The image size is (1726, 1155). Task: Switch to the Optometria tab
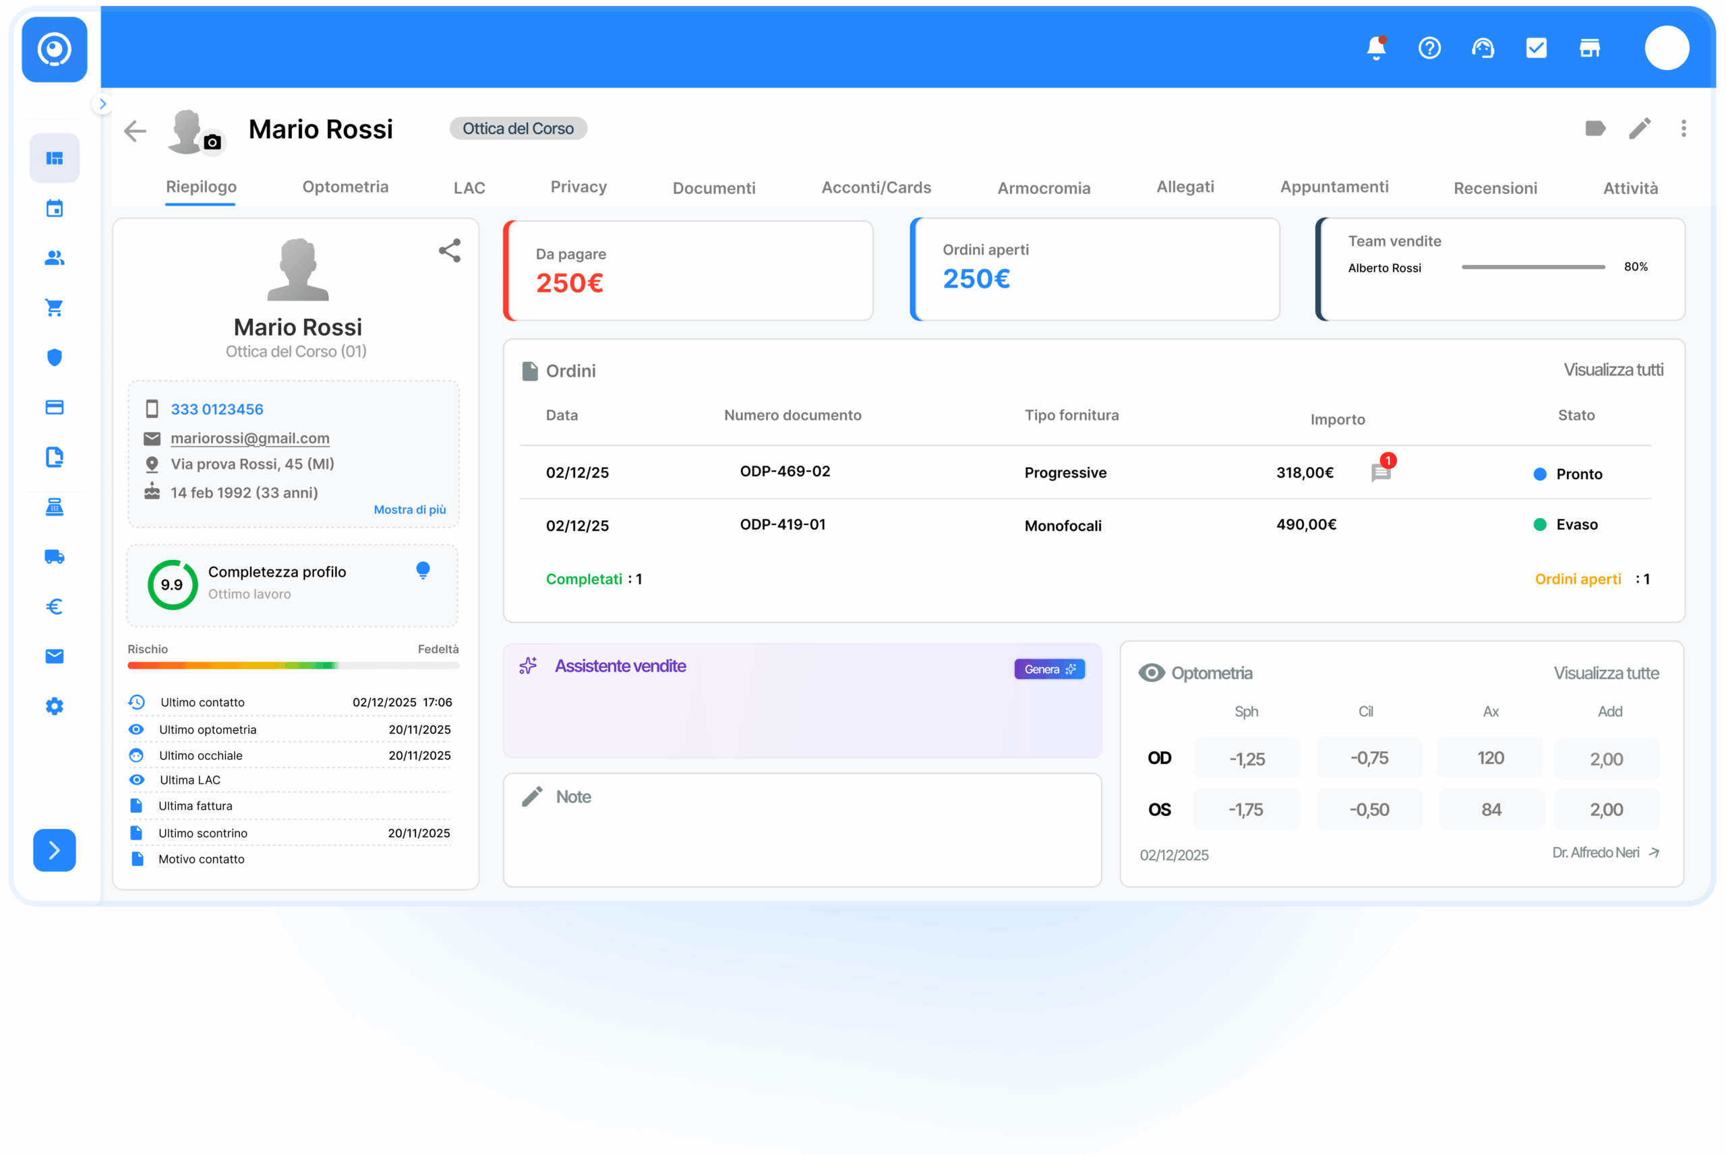345,187
